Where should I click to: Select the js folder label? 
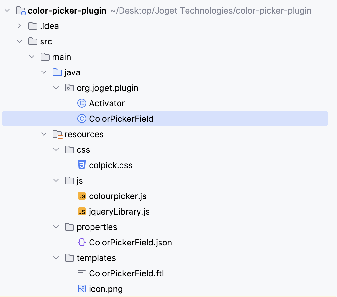click(x=80, y=181)
